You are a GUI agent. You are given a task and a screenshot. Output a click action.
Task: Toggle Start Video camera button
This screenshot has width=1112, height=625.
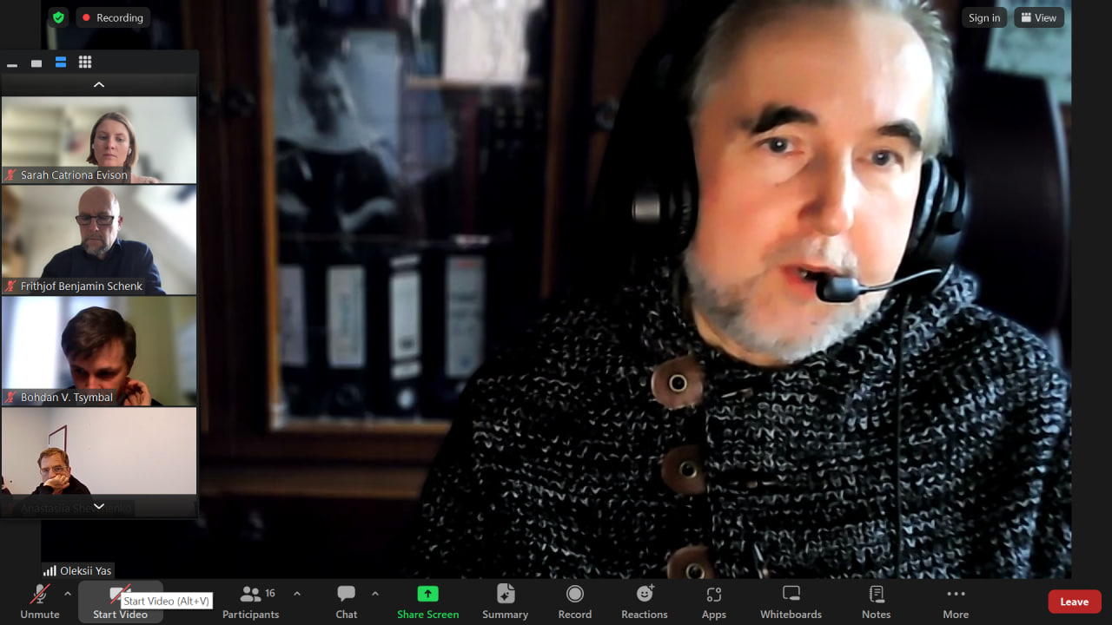click(x=120, y=601)
